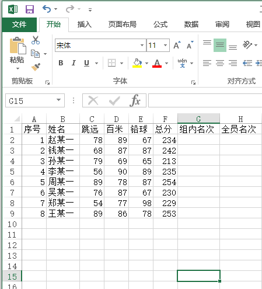Viewport: 262px width, 289px height.
Task: Activate the Format Painter brush
Action: pyautogui.click(x=36, y=67)
